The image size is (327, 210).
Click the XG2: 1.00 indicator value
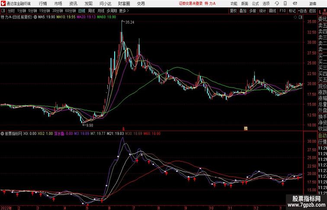point(45,134)
